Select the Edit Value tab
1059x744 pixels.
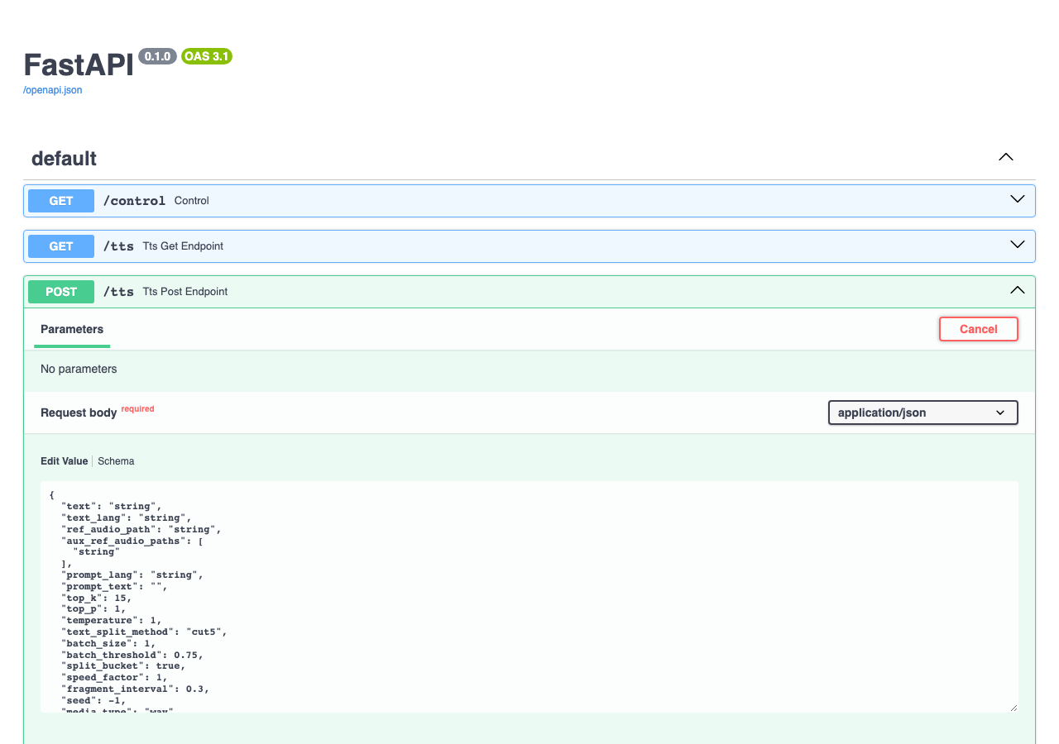tap(64, 461)
